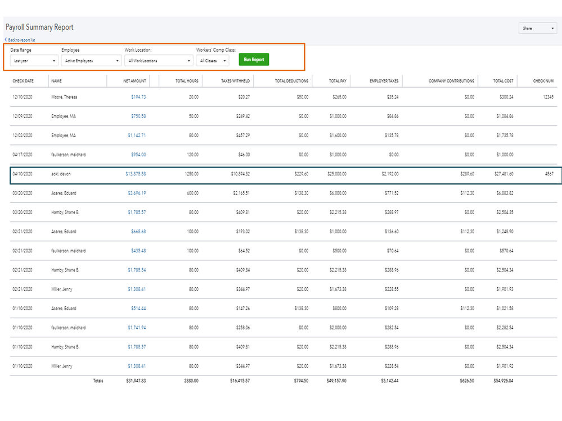
Task: Open net amount $13,875.58 for aoki, devon
Action: click(x=136, y=174)
